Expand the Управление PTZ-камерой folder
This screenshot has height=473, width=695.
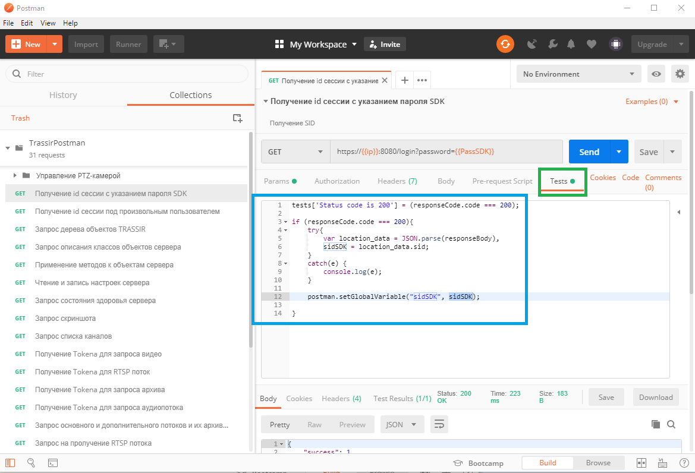[x=15, y=175]
